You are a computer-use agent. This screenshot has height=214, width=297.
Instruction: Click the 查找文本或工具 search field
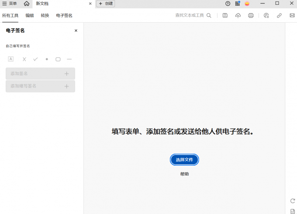coord(190,15)
